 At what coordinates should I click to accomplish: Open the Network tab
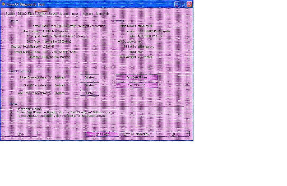pyautogui.click(x=88, y=14)
